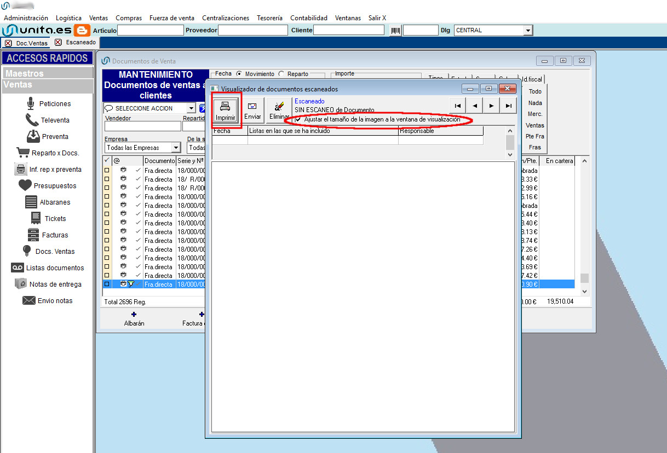Click the Proveedor search field
Viewport: 667px width, 453px height.
point(252,30)
